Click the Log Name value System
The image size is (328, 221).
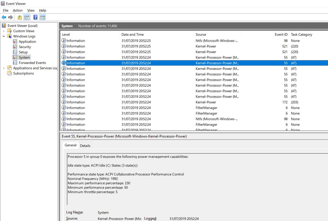[103, 212]
